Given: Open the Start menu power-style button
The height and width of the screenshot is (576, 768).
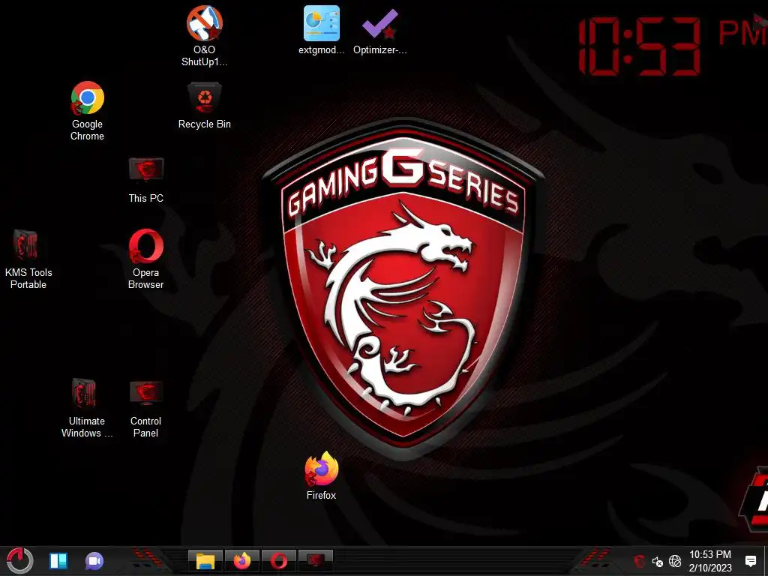Looking at the screenshot, I should 19,560.
